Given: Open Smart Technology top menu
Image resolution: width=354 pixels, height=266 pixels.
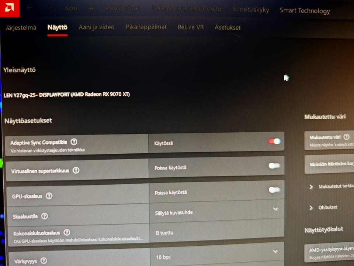Looking at the screenshot, I should [305, 11].
